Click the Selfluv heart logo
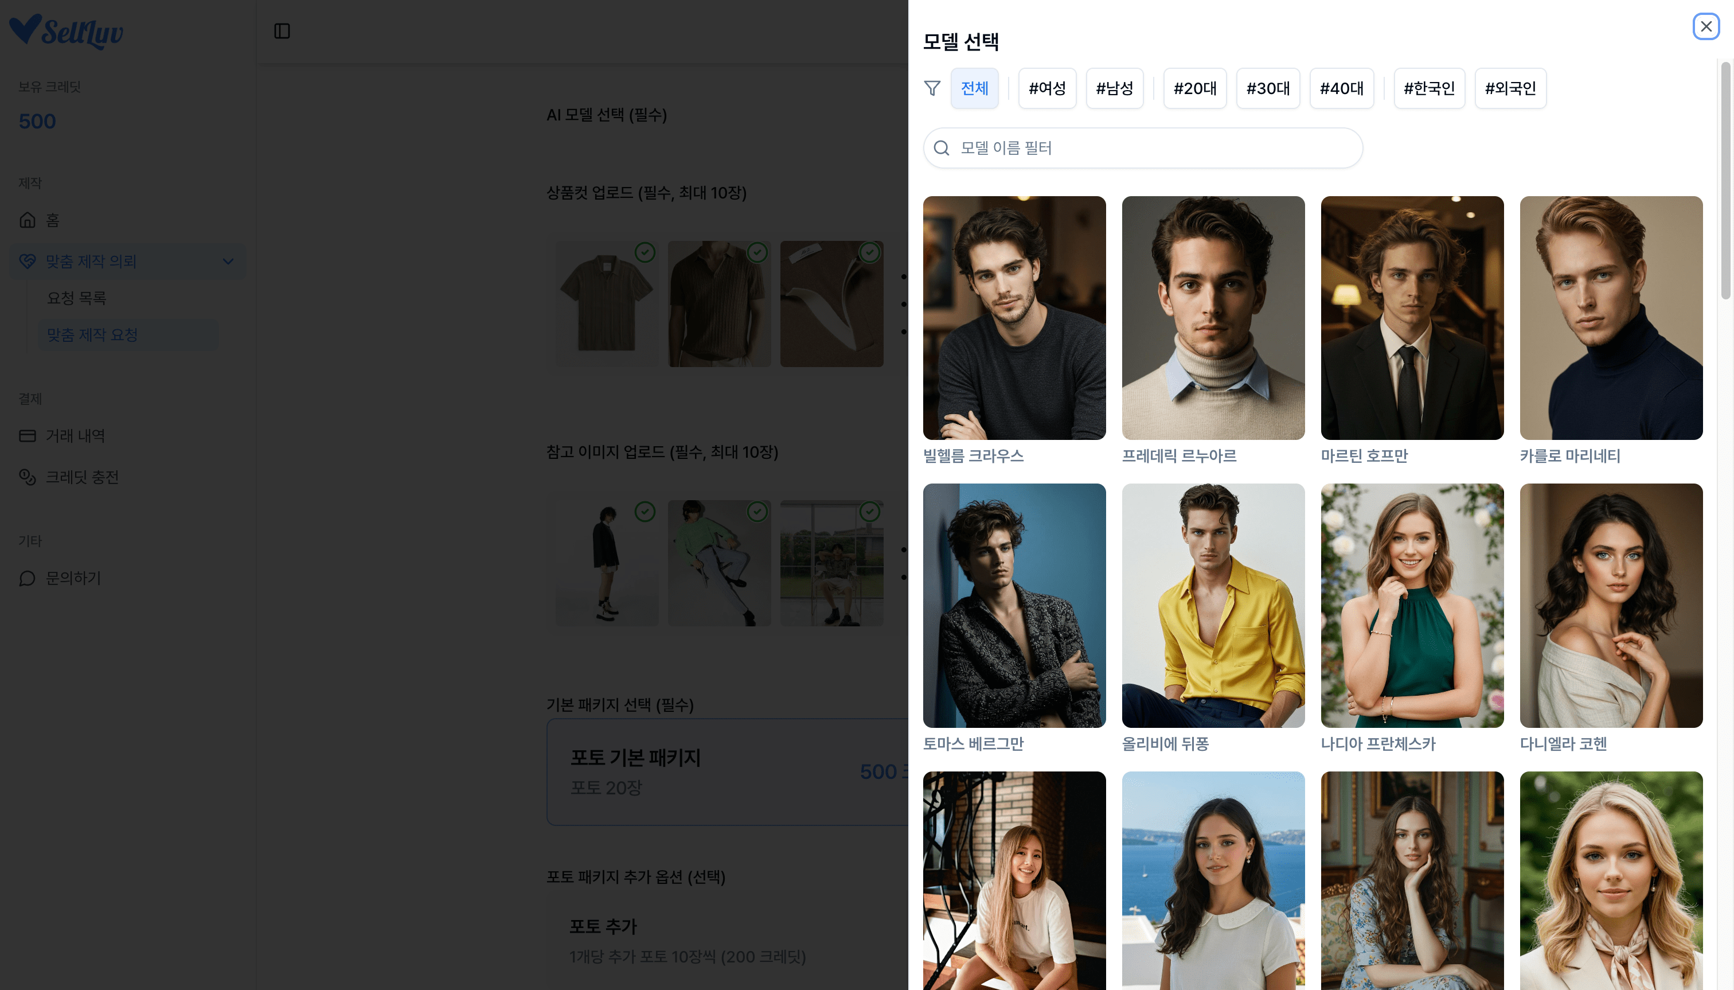This screenshot has height=990, width=1734. pos(26,30)
